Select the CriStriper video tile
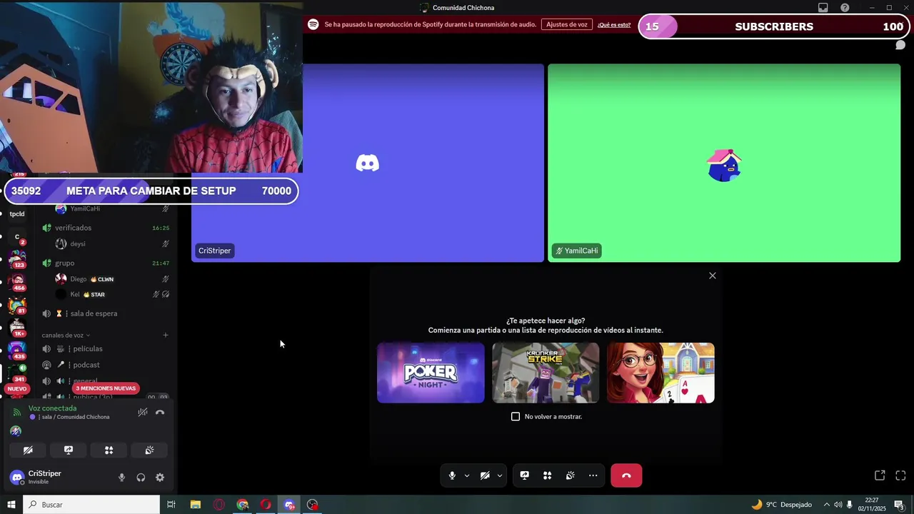The height and width of the screenshot is (514, 914). coord(367,163)
